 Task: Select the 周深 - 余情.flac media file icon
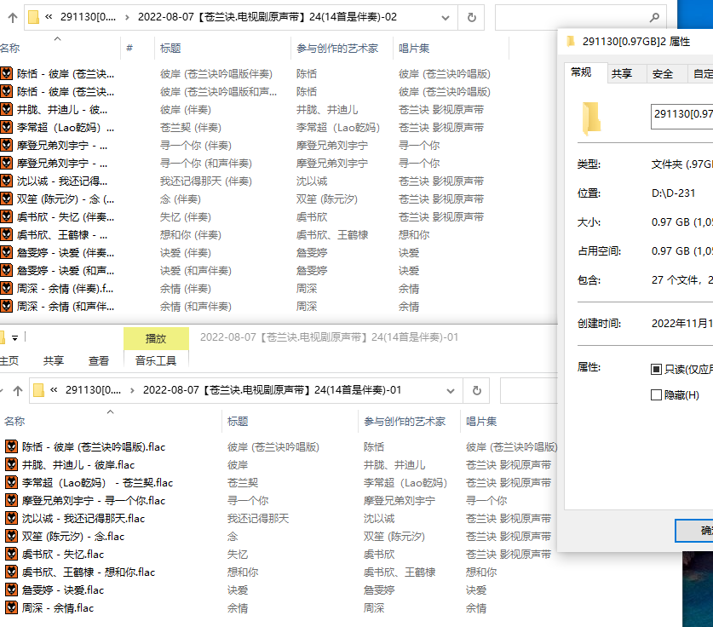click(12, 607)
